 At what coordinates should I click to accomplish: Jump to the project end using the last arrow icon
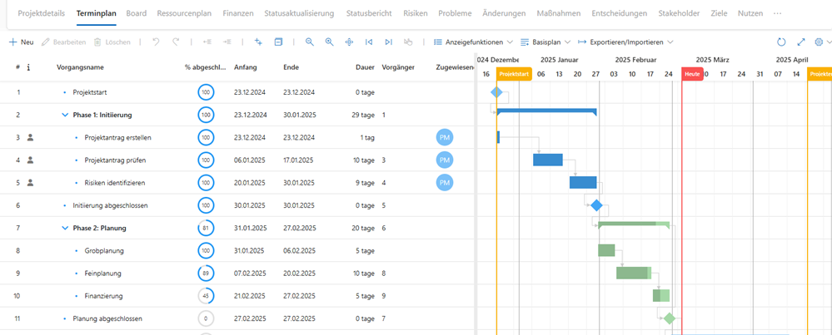(389, 42)
